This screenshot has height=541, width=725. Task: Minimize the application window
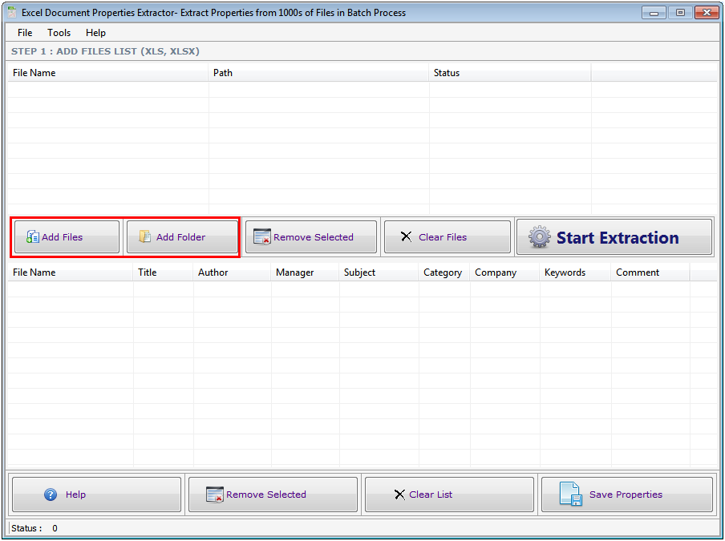[x=654, y=13]
